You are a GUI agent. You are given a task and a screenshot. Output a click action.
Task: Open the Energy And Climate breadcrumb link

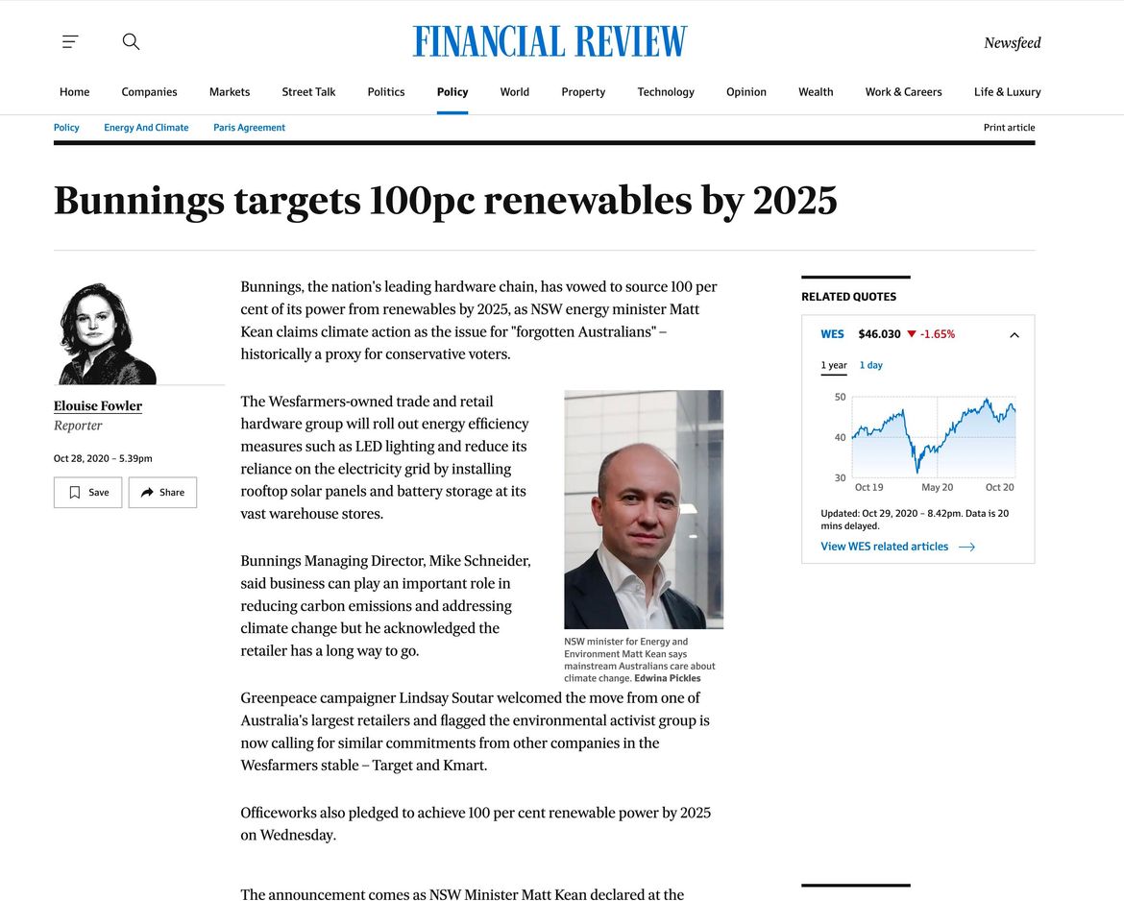point(146,127)
